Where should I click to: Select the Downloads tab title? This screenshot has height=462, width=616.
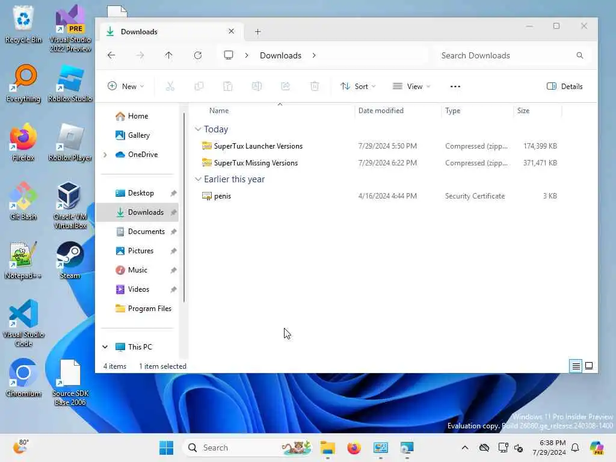[139, 32]
